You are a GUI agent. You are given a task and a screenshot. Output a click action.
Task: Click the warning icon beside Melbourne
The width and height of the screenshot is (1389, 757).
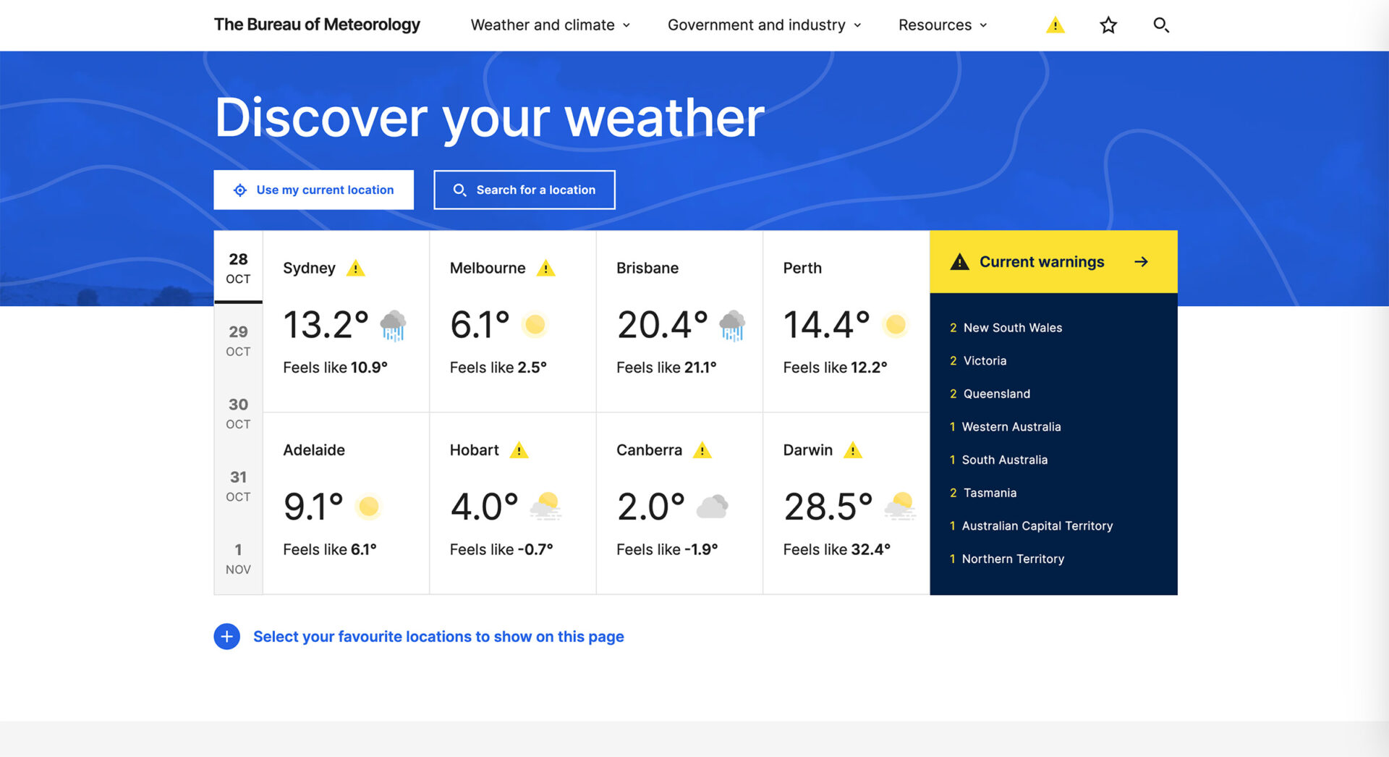(x=545, y=268)
